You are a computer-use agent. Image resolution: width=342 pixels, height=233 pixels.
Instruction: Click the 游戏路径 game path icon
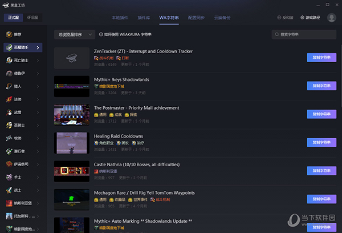(x=303, y=18)
